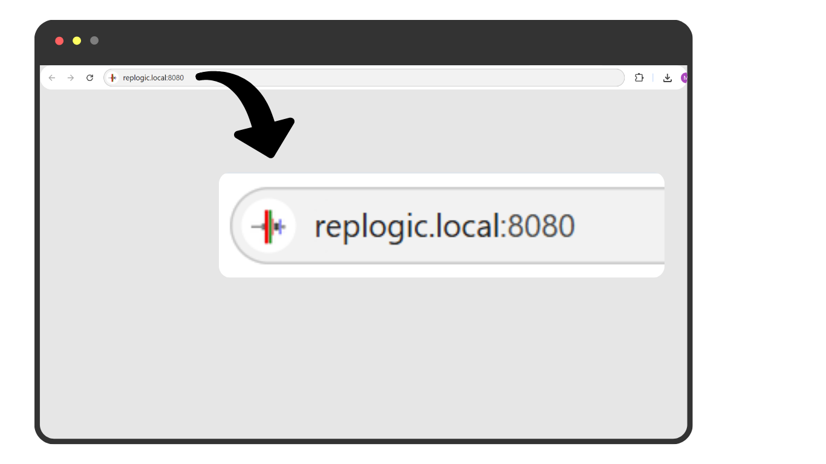Click the small replogic.local:8080 URL text

154,78
